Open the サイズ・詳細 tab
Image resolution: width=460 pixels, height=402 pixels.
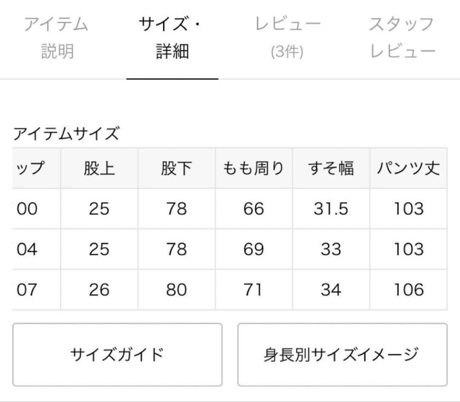click(172, 36)
